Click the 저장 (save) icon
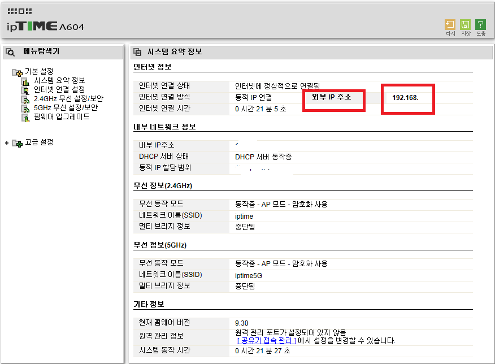495x364 pixels. 465,25
